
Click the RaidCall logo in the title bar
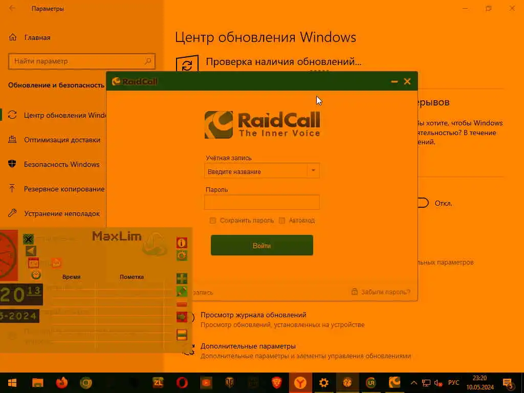coord(135,81)
